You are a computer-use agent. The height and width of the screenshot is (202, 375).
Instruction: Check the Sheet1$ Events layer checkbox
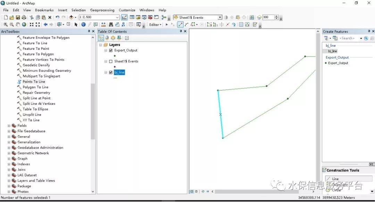(x=111, y=61)
